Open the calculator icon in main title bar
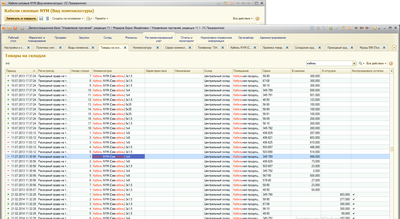The width and height of the screenshot is (400, 219). point(343,28)
